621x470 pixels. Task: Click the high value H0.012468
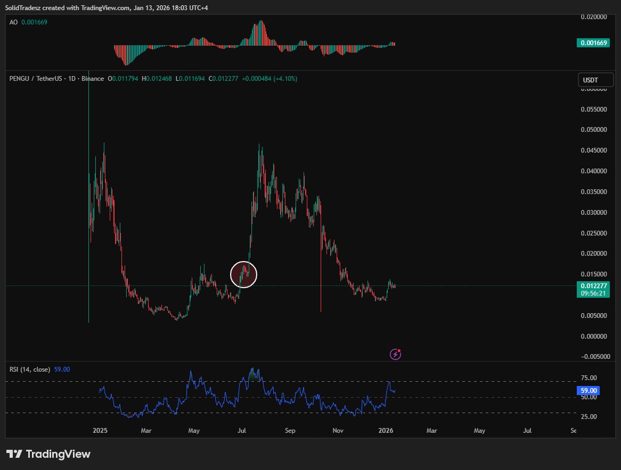click(157, 79)
